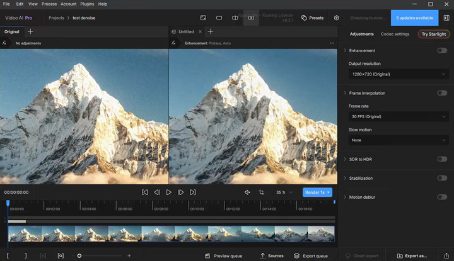Open the 35% zoom dropdown

284,192
